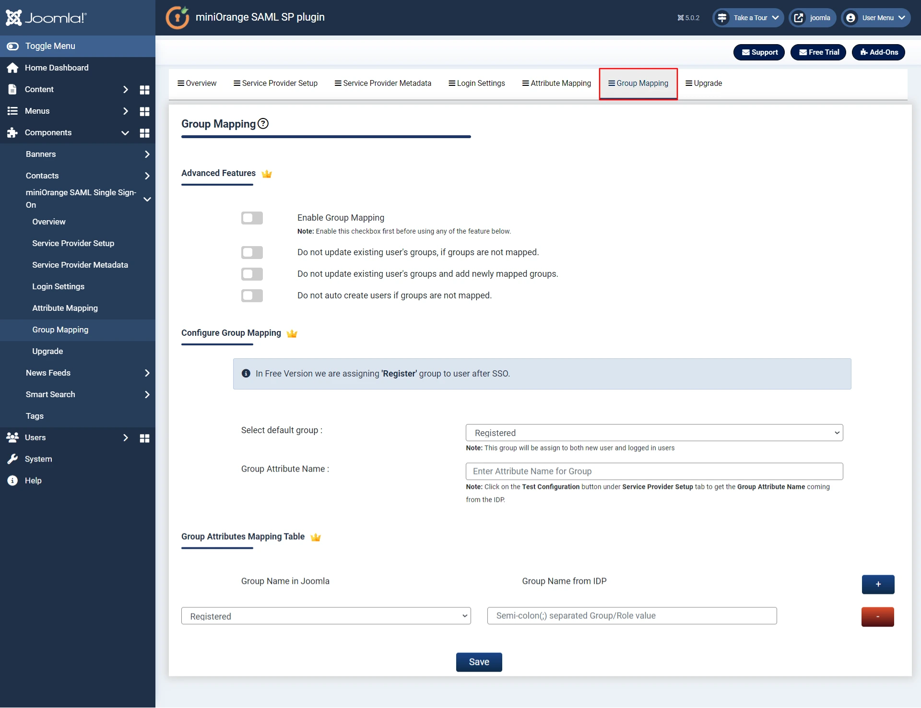Click the Components puzzle piece icon
Screen dimensions: 921x708
pyautogui.click(x=12, y=132)
